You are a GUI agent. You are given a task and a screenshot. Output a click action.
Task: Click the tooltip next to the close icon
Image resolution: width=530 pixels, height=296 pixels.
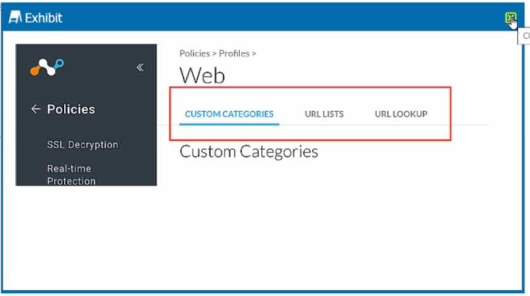click(524, 37)
